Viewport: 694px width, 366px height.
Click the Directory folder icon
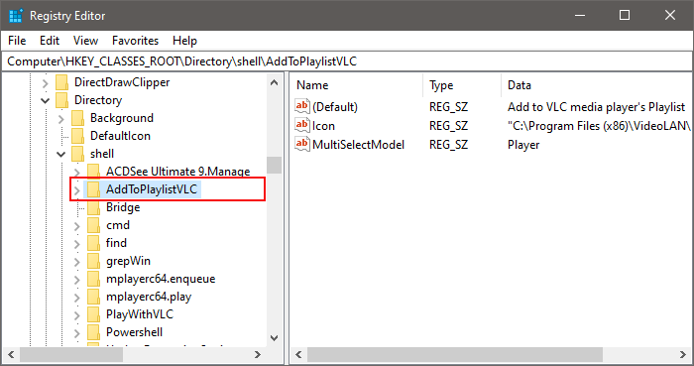pos(61,100)
